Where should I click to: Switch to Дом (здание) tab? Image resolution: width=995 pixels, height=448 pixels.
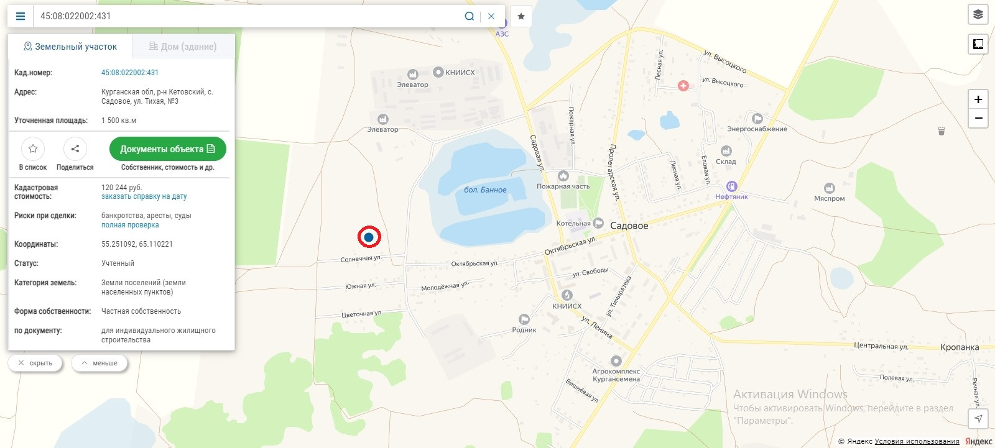(x=183, y=47)
